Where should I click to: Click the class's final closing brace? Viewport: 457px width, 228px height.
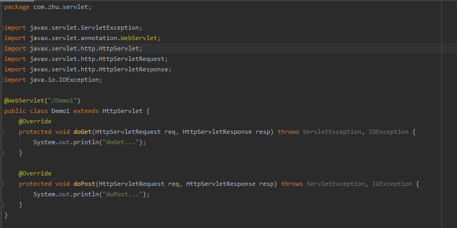coord(6,215)
